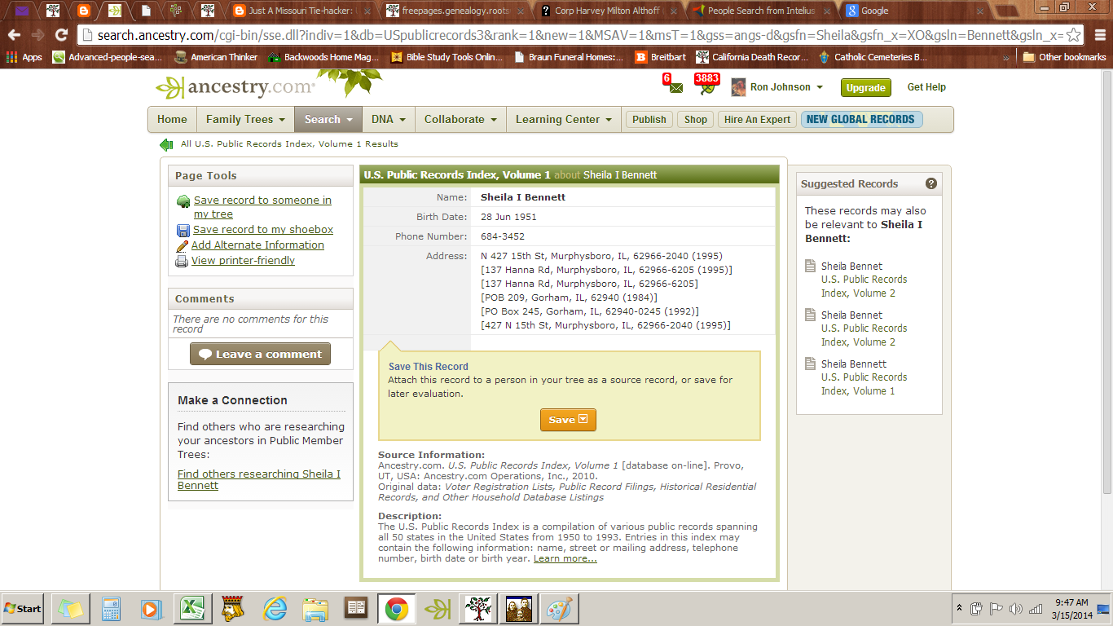Screen dimensions: 1113x626
Task: Click the Shop button
Action: pos(696,119)
